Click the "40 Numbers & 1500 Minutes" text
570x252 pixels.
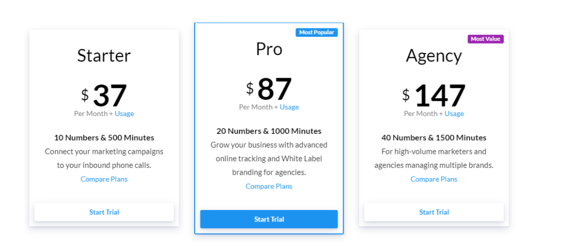click(434, 138)
